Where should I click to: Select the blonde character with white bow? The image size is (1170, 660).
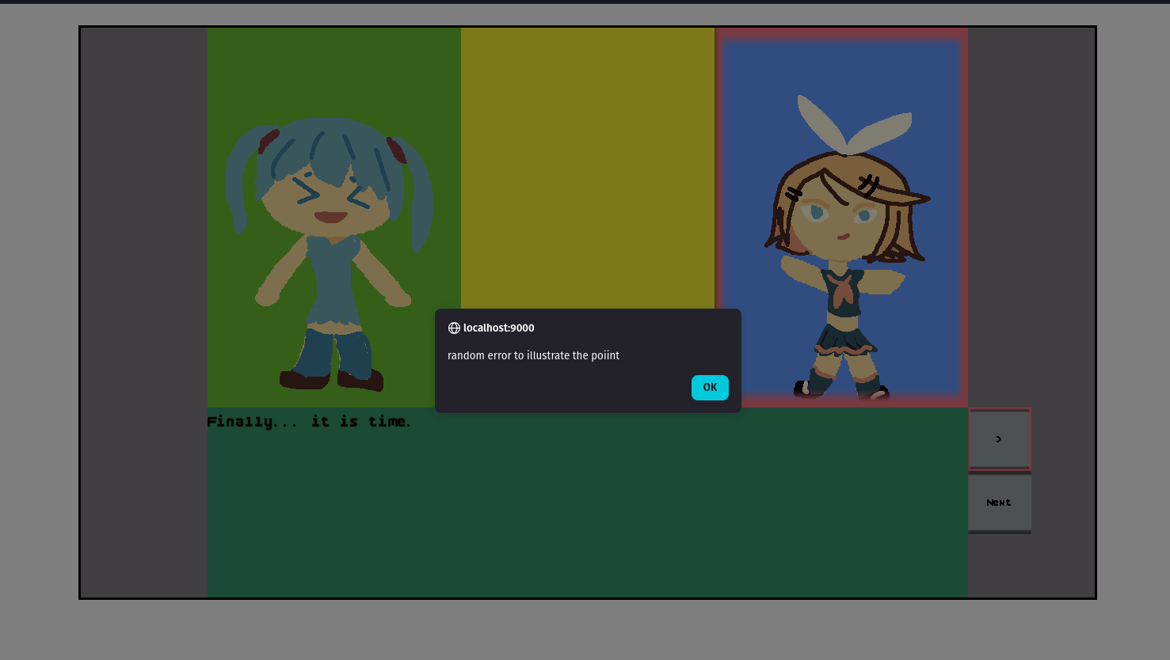[846, 247]
